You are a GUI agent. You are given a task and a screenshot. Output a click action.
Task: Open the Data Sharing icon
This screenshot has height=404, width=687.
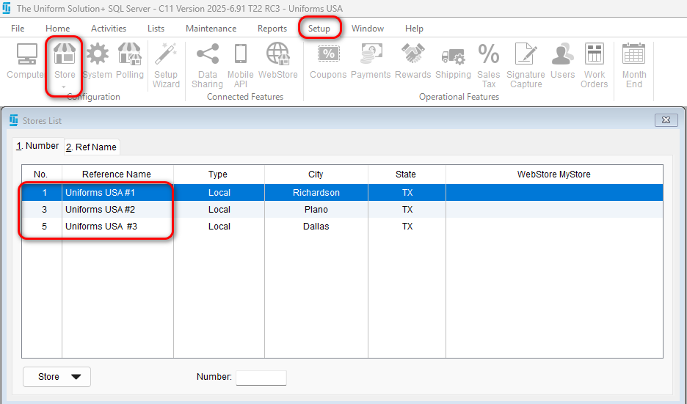pos(208,56)
